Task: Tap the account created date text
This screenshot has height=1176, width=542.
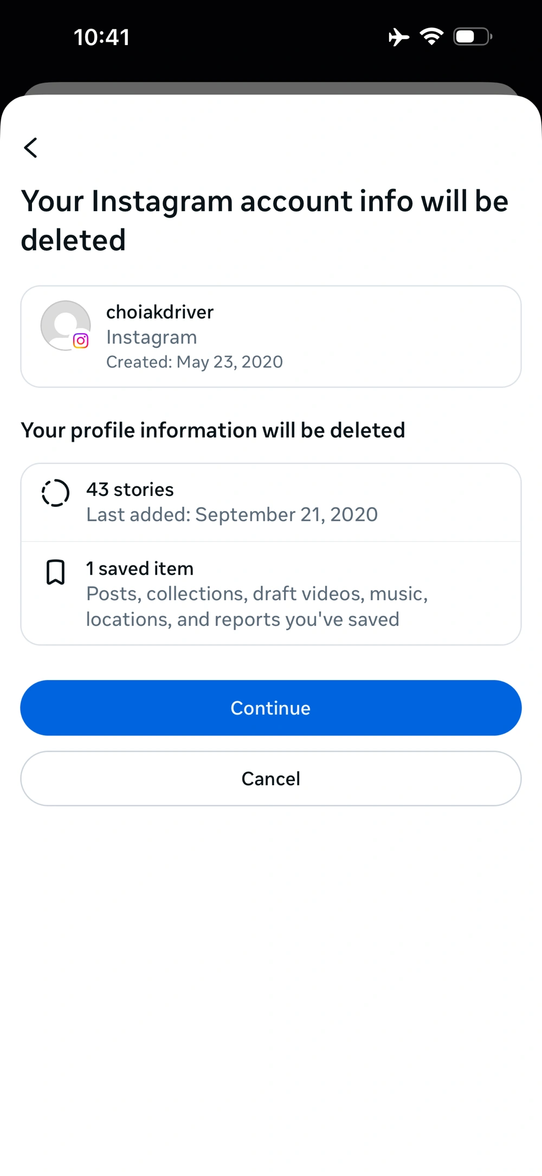Action: [195, 362]
